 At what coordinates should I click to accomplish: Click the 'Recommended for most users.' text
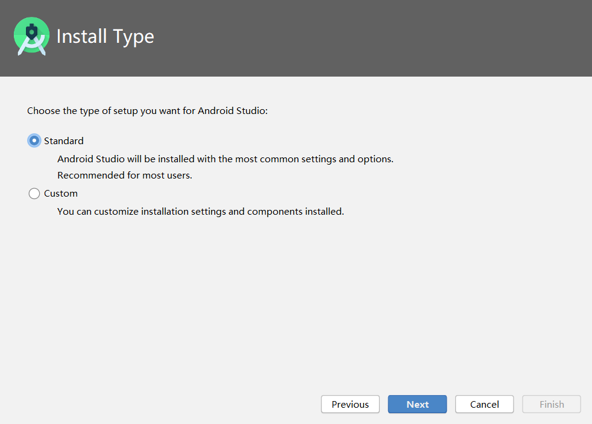[125, 175]
